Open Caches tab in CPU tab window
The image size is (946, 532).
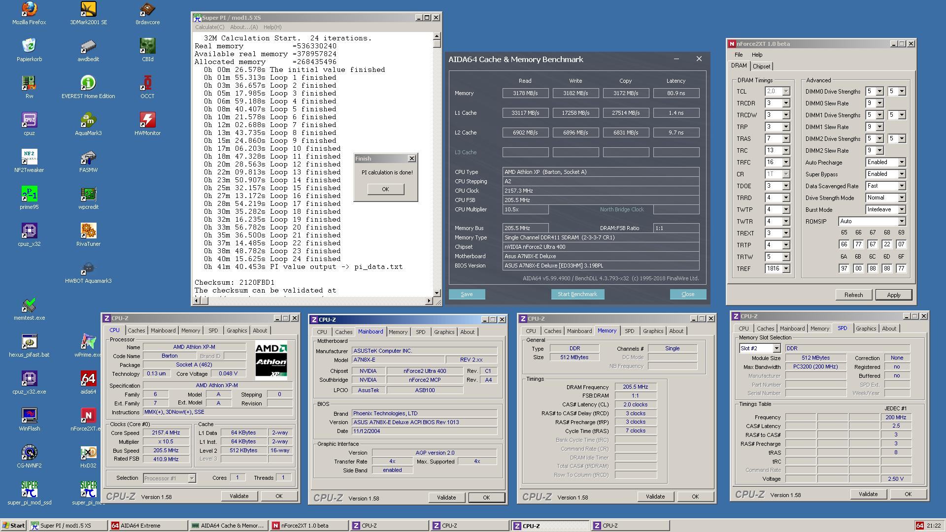point(136,331)
